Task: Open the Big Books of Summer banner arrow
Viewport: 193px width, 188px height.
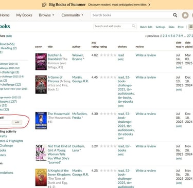Action: (149, 5)
